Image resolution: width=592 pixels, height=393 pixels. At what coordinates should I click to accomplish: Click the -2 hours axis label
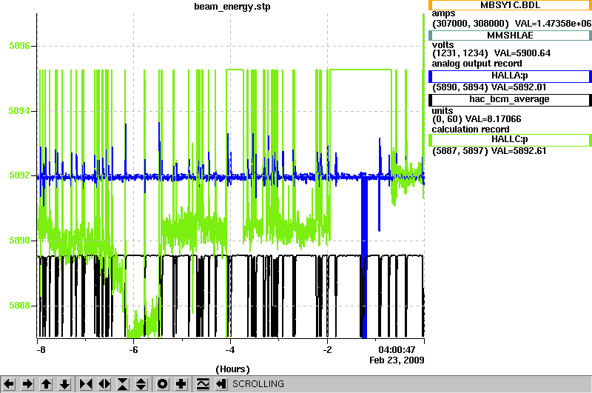point(327,350)
